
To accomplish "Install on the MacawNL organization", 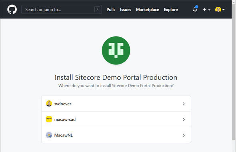I will pyautogui.click(x=116, y=135).
